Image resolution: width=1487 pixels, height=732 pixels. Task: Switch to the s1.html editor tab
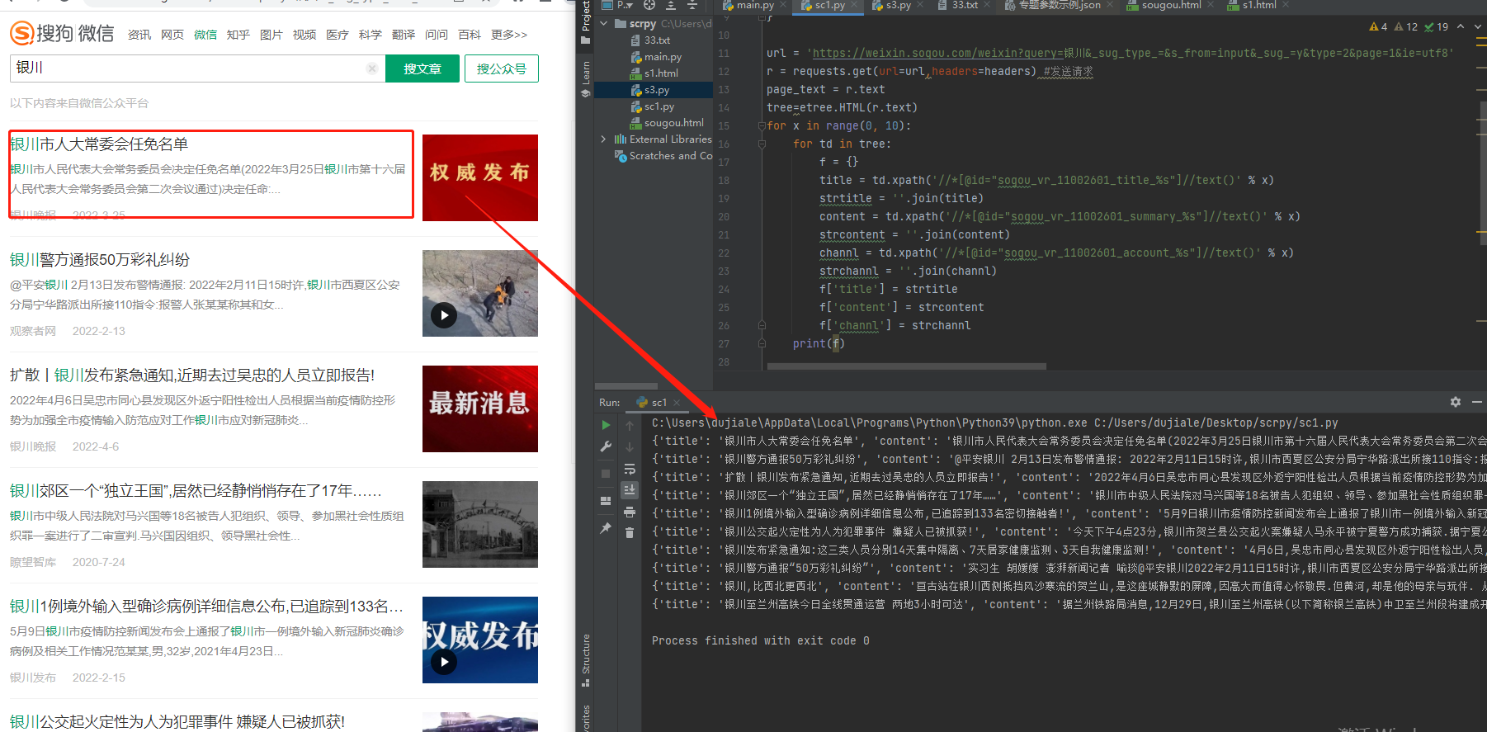coord(1259,5)
